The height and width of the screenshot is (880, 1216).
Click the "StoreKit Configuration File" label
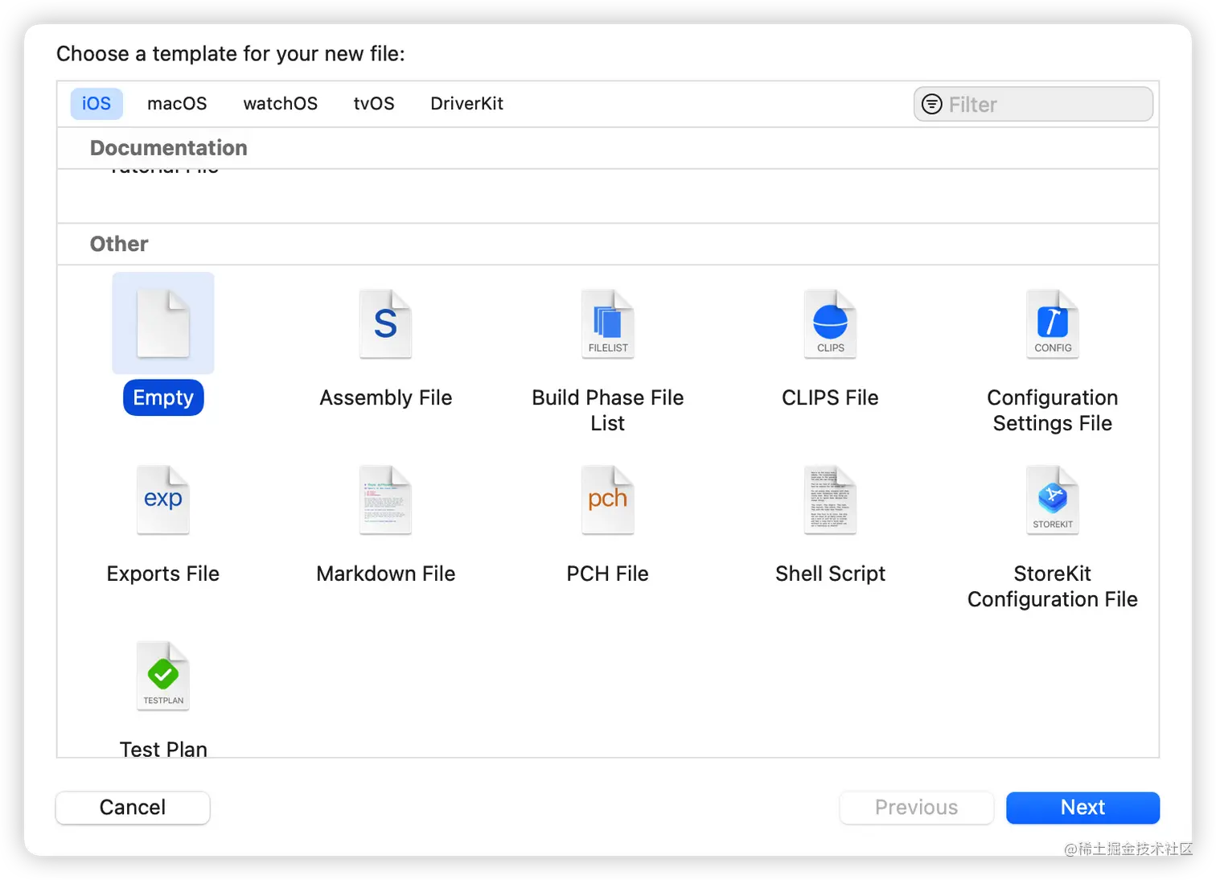[x=1053, y=586]
